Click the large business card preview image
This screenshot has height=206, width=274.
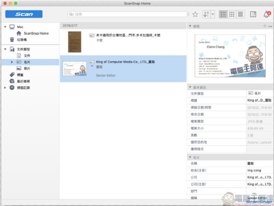pos(230,56)
